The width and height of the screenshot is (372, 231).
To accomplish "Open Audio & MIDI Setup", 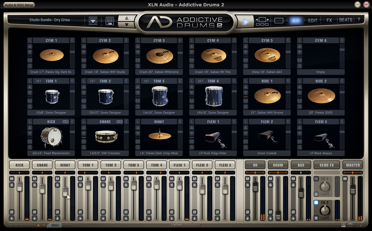I will 19,5.
